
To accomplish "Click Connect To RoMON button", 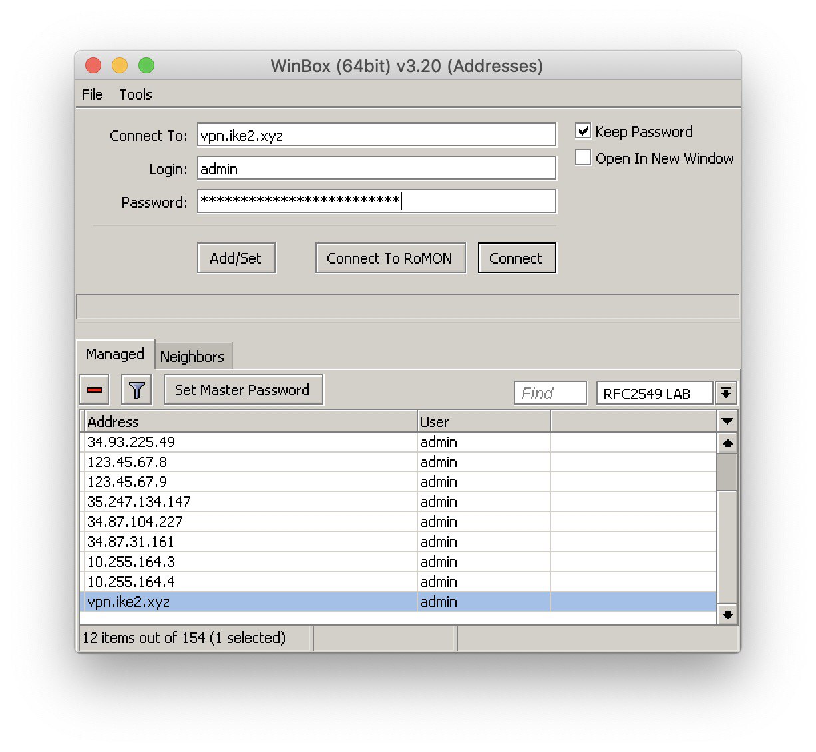I will pyautogui.click(x=390, y=258).
